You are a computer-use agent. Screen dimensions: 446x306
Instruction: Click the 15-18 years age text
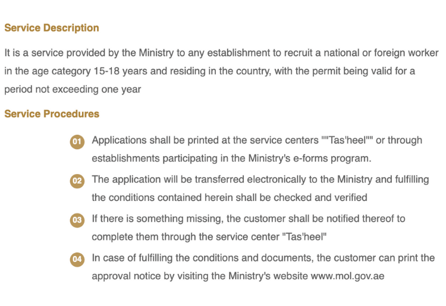click(120, 71)
